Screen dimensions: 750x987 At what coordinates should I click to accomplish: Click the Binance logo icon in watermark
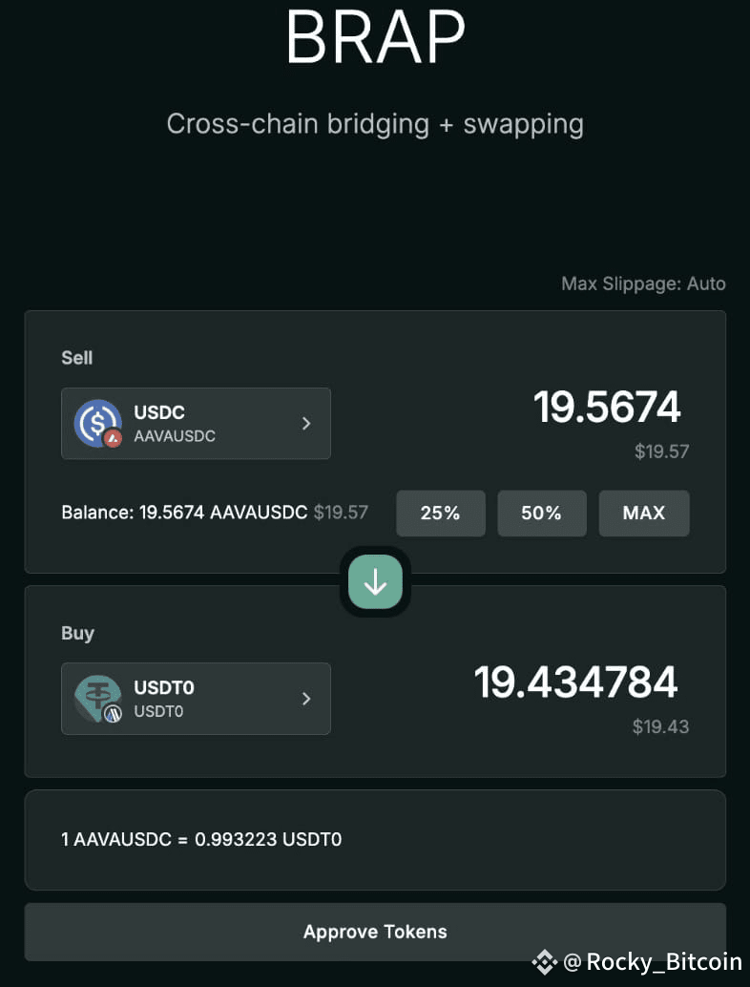click(x=544, y=962)
